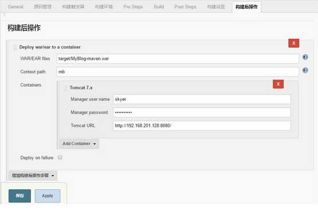
Task: Open the source management tab next to General
Action: click(x=42, y=7)
